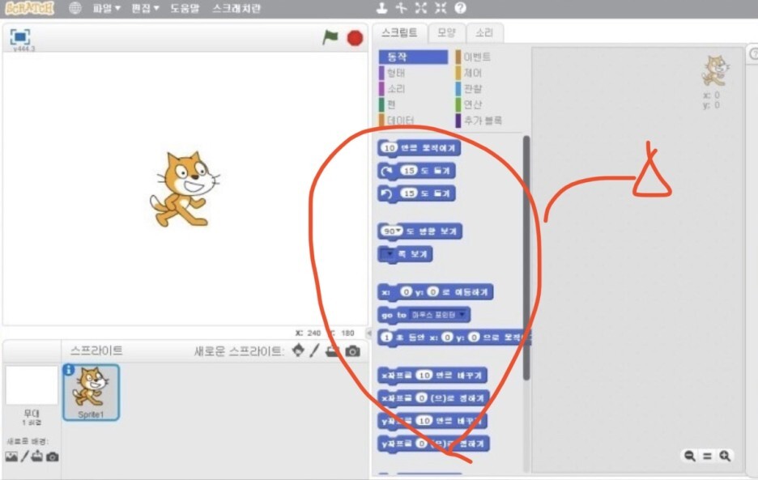Click the Scratch logo
This screenshot has height=480, width=758.
click(29, 8)
